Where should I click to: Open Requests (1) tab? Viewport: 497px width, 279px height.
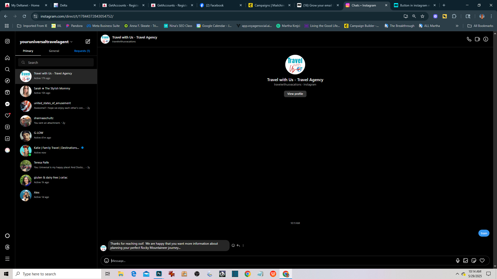(82, 51)
